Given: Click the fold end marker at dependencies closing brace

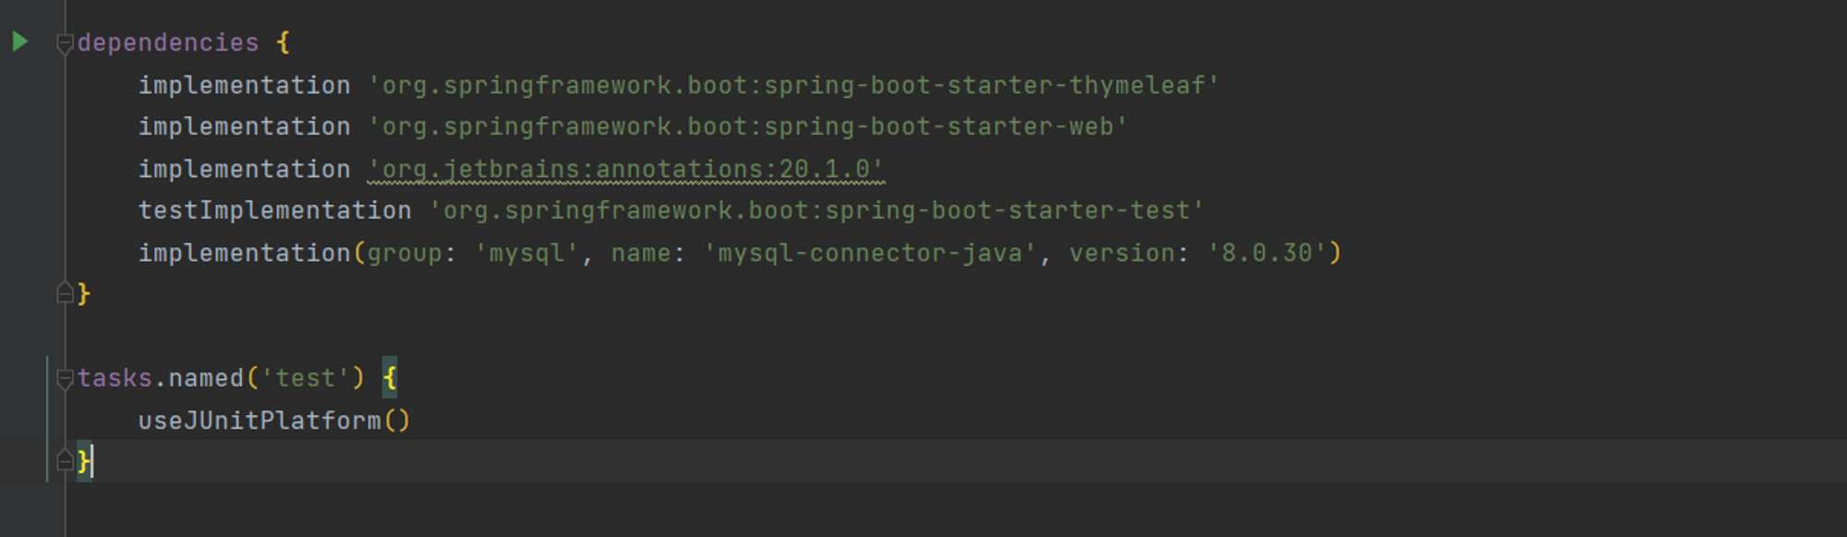Looking at the screenshot, I should click(65, 292).
